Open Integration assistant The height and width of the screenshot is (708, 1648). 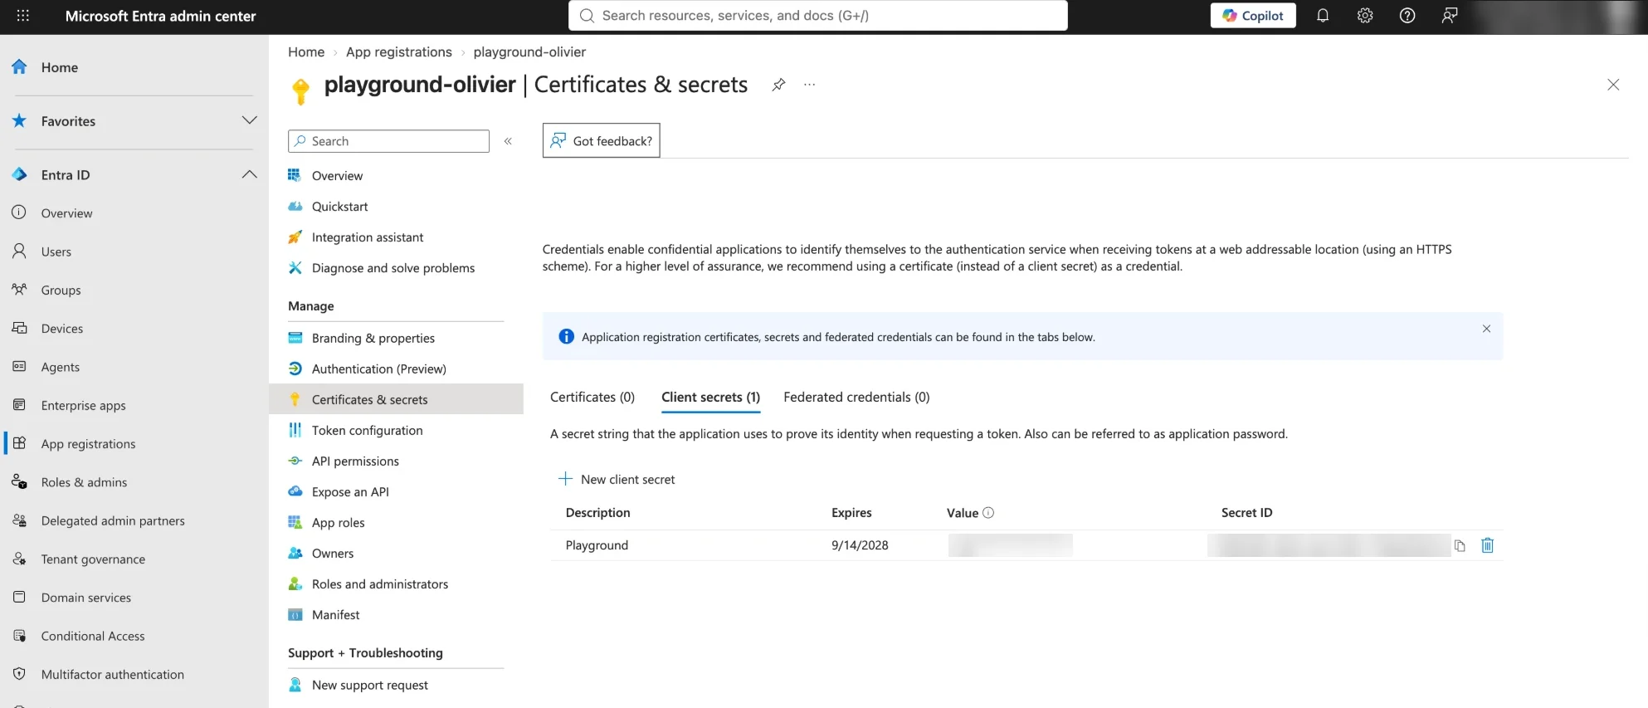coord(367,237)
